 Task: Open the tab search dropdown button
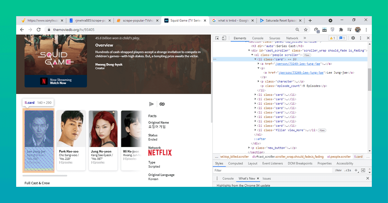(330, 20)
